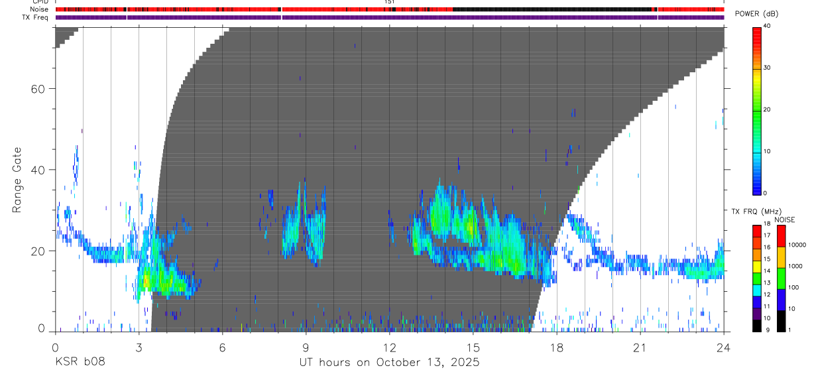Click the 'Noise' row label at top
The image size is (814, 376).
coord(40,9)
